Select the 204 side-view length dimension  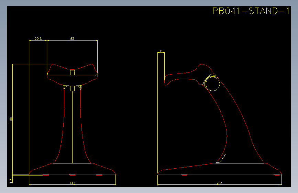click(x=220, y=183)
